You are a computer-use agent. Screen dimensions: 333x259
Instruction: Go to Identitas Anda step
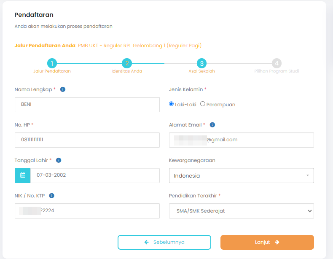coord(127,63)
